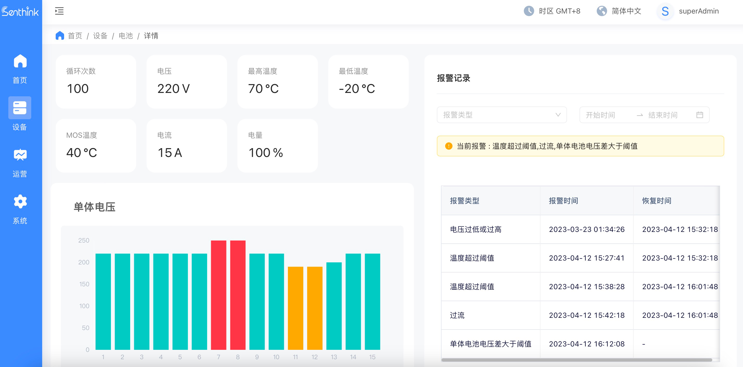The image size is (743, 367).
Task: Click the calendar icon in date range
Action: click(700, 115)
